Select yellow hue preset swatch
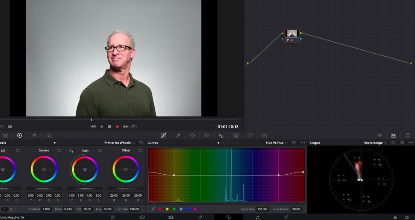This screenshot has height=220, width=415. (167, 209)
